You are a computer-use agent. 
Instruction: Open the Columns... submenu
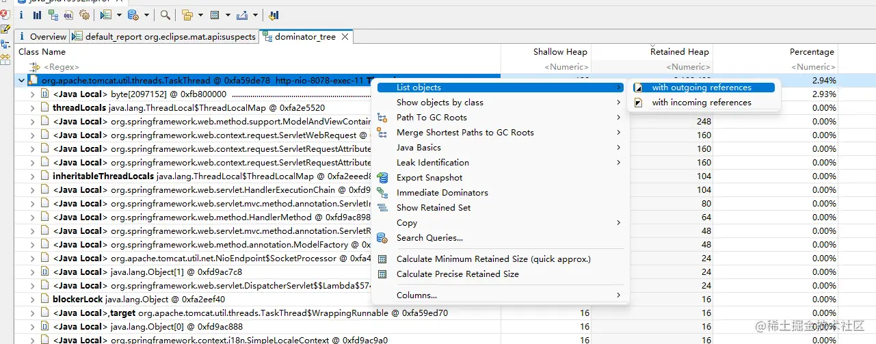pyautogui.click(x=500, y=295)
